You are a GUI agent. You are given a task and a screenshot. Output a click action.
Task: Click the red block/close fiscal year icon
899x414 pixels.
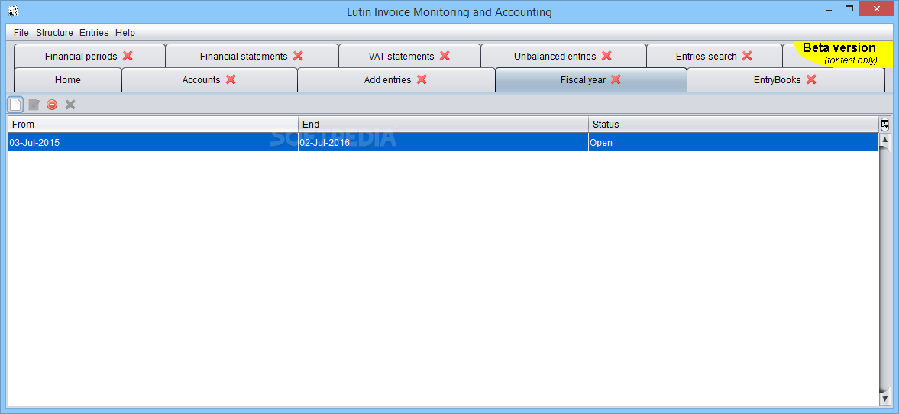(52, 105)
